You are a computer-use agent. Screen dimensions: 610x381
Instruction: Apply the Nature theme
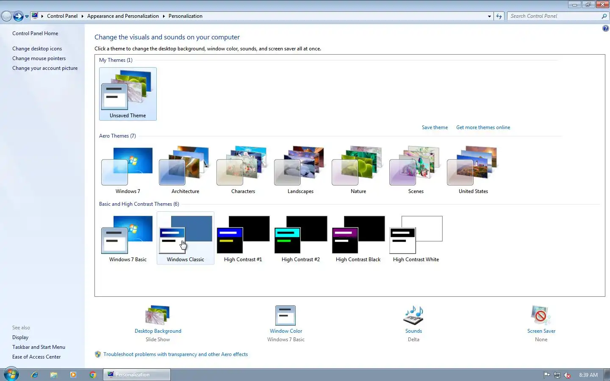[358, 170]
